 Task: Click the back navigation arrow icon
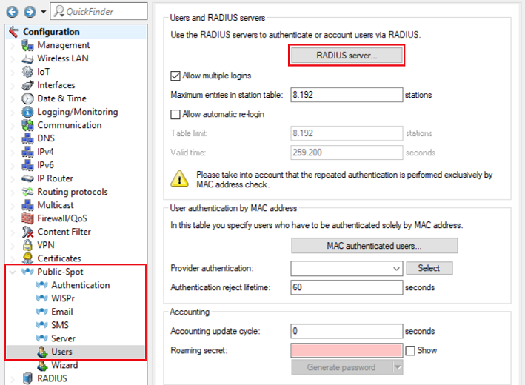[x=11, y=12]
